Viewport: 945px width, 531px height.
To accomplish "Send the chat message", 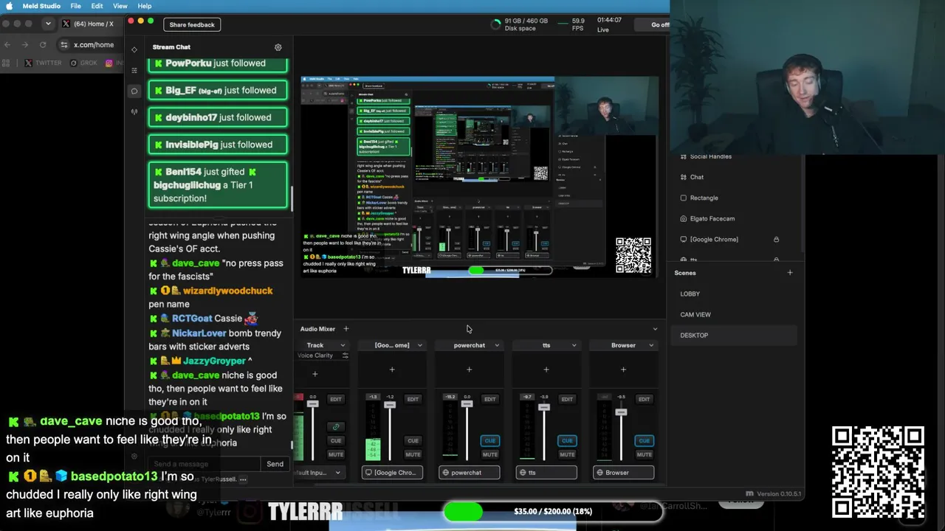I will point(275,464).
